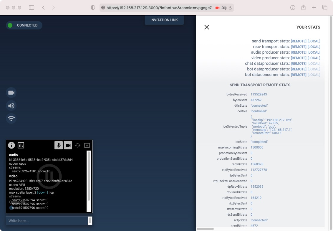Open bot dataproducer REMOTE stats
This screenshot has height=231, width=333.
(x=299, y=69)
